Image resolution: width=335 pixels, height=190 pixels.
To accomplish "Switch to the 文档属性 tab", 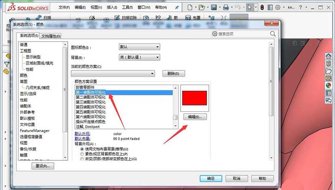I will (51, 36).
